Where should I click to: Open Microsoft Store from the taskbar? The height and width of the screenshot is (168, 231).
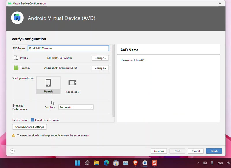click(x=116, y=163)
